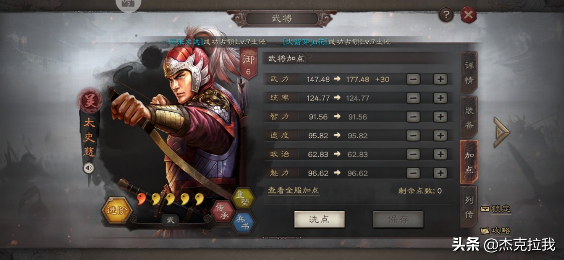Add a point to 智力
This screenshot has height=260, width=564.
point(440,117)
